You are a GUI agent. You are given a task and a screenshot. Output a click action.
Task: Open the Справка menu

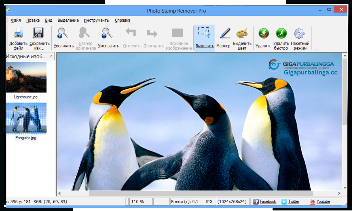click(123, 21)
